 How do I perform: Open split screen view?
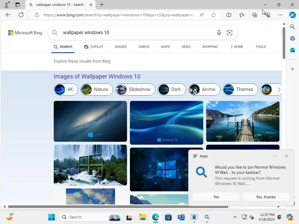point(229,15)
